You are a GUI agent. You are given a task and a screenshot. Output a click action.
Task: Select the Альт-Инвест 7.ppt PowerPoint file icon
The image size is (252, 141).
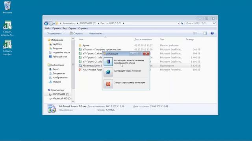coord(80,70)
